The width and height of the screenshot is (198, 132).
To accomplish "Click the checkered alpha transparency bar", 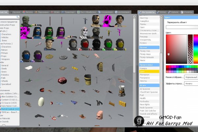I will [190, 49].
